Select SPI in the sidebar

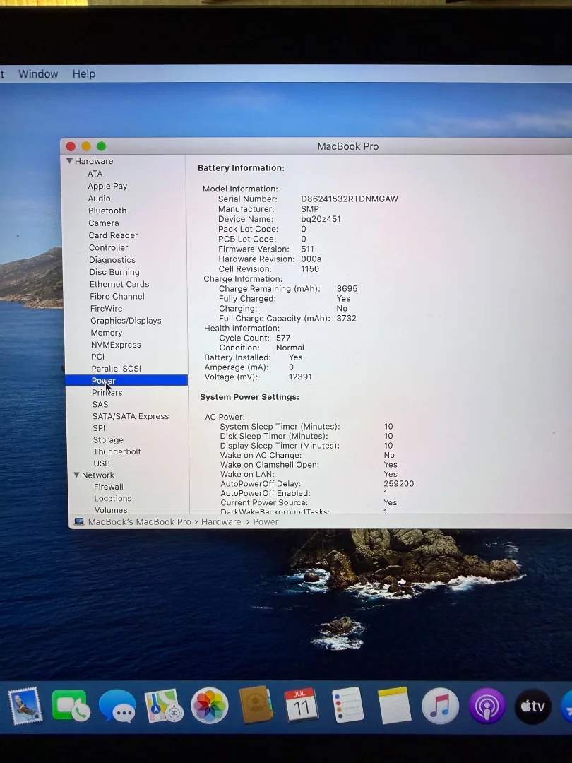click(x=99, y=427)
